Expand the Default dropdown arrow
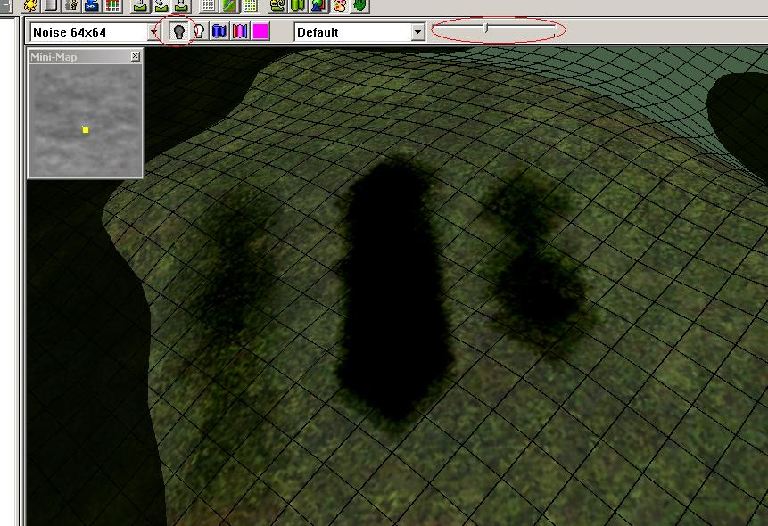768x526 pixels. 417,32
